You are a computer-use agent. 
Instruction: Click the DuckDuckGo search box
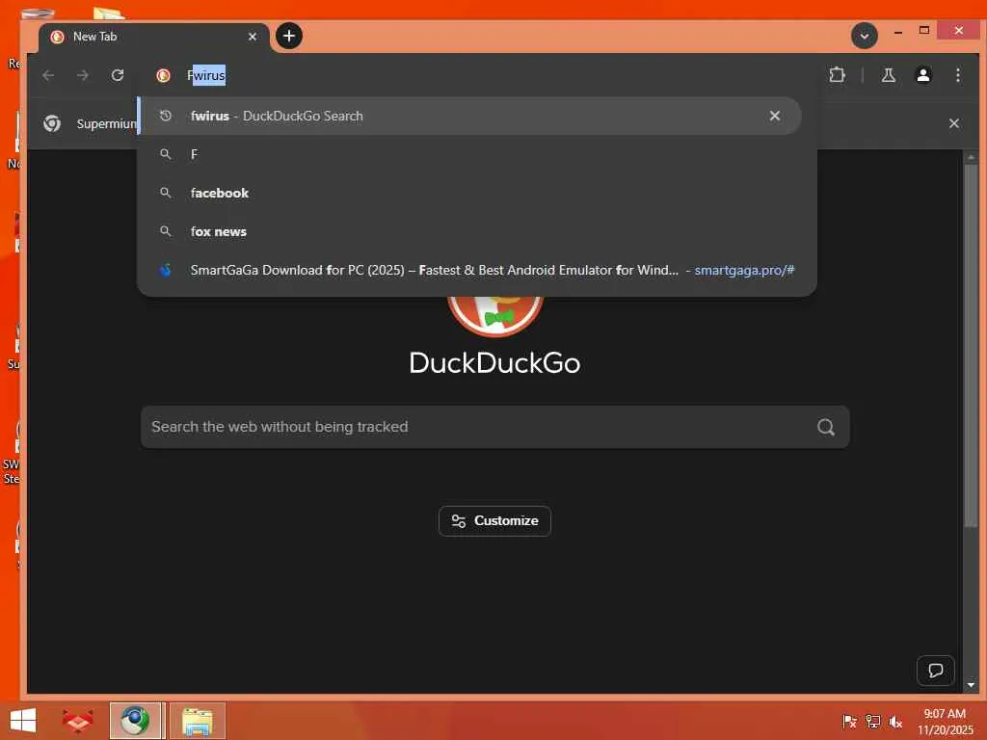[494, 427]
